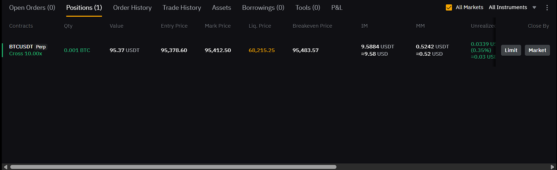
Task: Click the scrollbar right arrow
Action: (x=552, y=167)
